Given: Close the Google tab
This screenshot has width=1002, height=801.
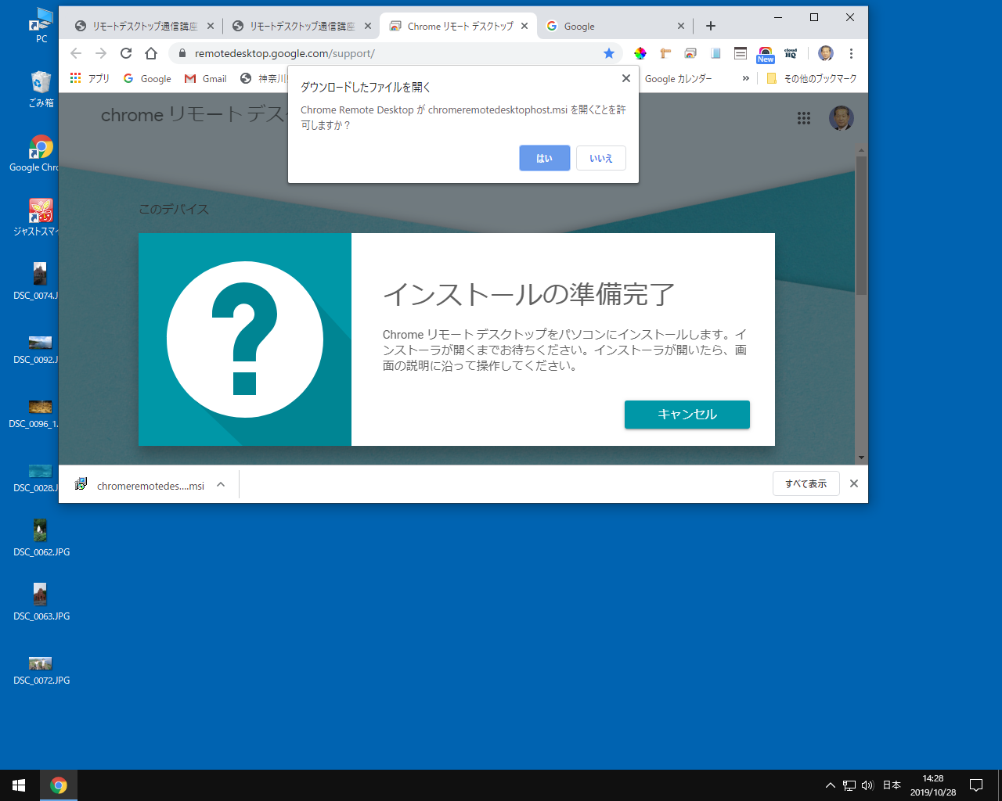Looking at the screenshot, I should 680,26.
